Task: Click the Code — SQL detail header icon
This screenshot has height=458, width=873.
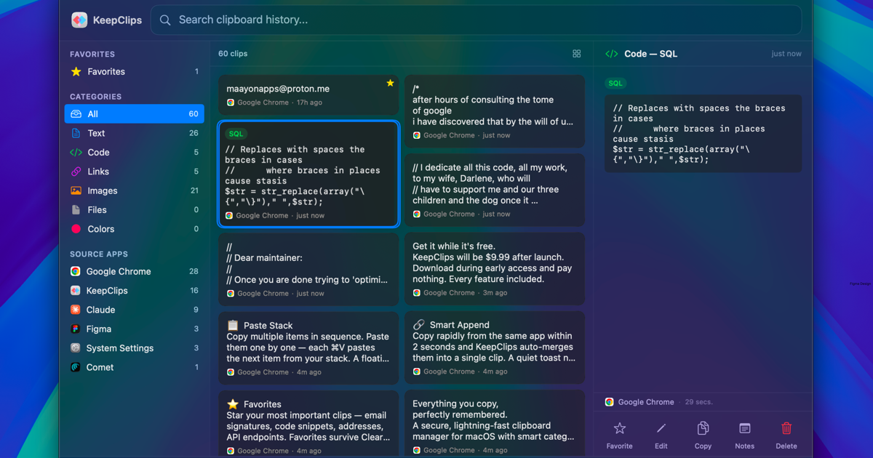Action: coord(612,54)
